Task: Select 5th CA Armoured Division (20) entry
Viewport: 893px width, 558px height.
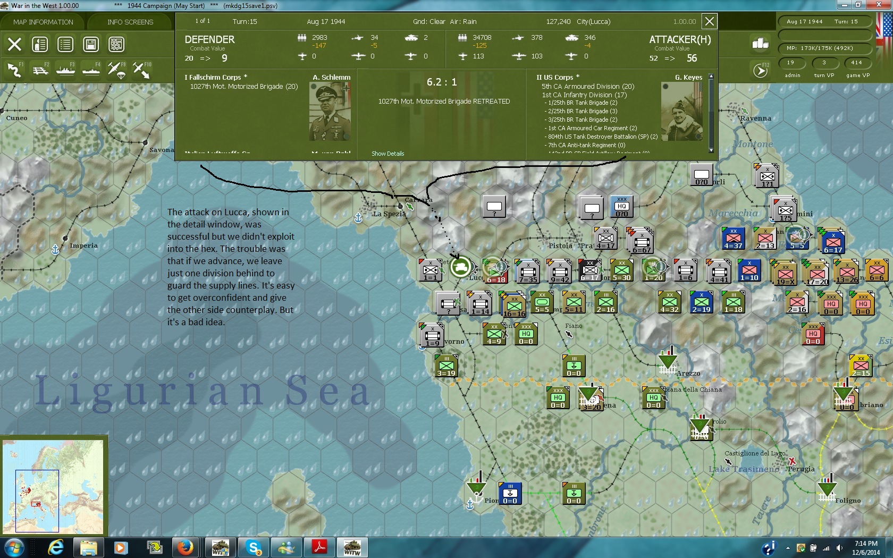Action: pos(588,86)
